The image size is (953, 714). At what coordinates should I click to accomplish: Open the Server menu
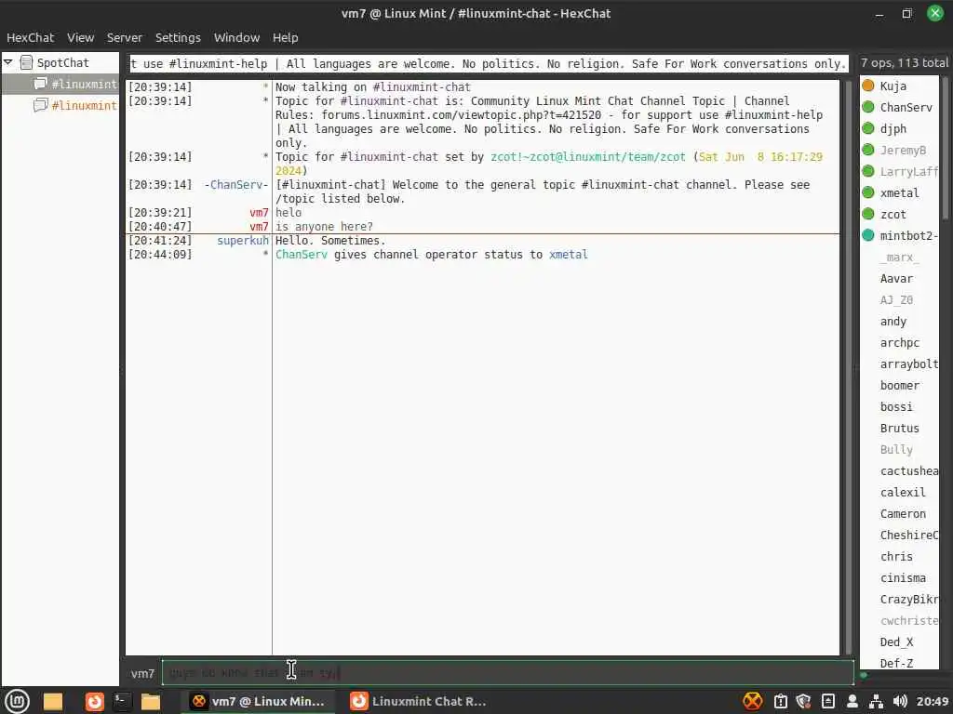click(124, 37)
